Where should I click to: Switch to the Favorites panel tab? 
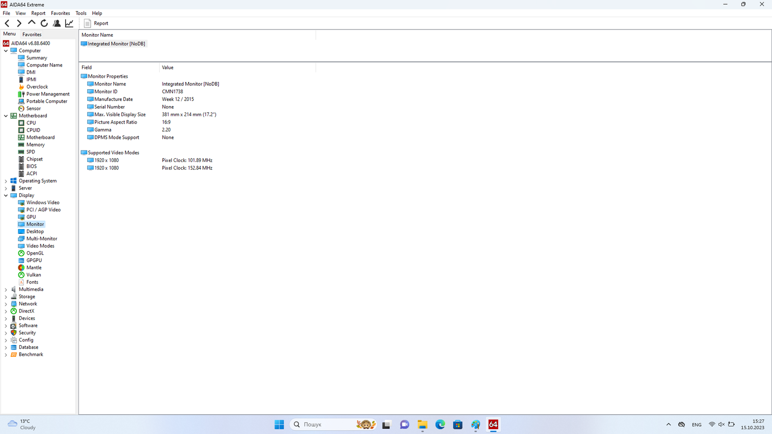pos(32,34)
